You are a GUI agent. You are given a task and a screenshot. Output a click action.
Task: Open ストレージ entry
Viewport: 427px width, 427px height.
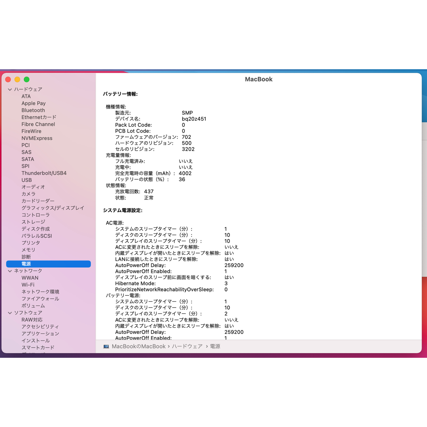[33, 222]
